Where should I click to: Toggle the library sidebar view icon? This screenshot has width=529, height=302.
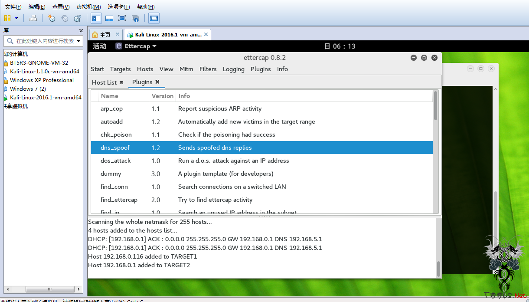(96, 18)
